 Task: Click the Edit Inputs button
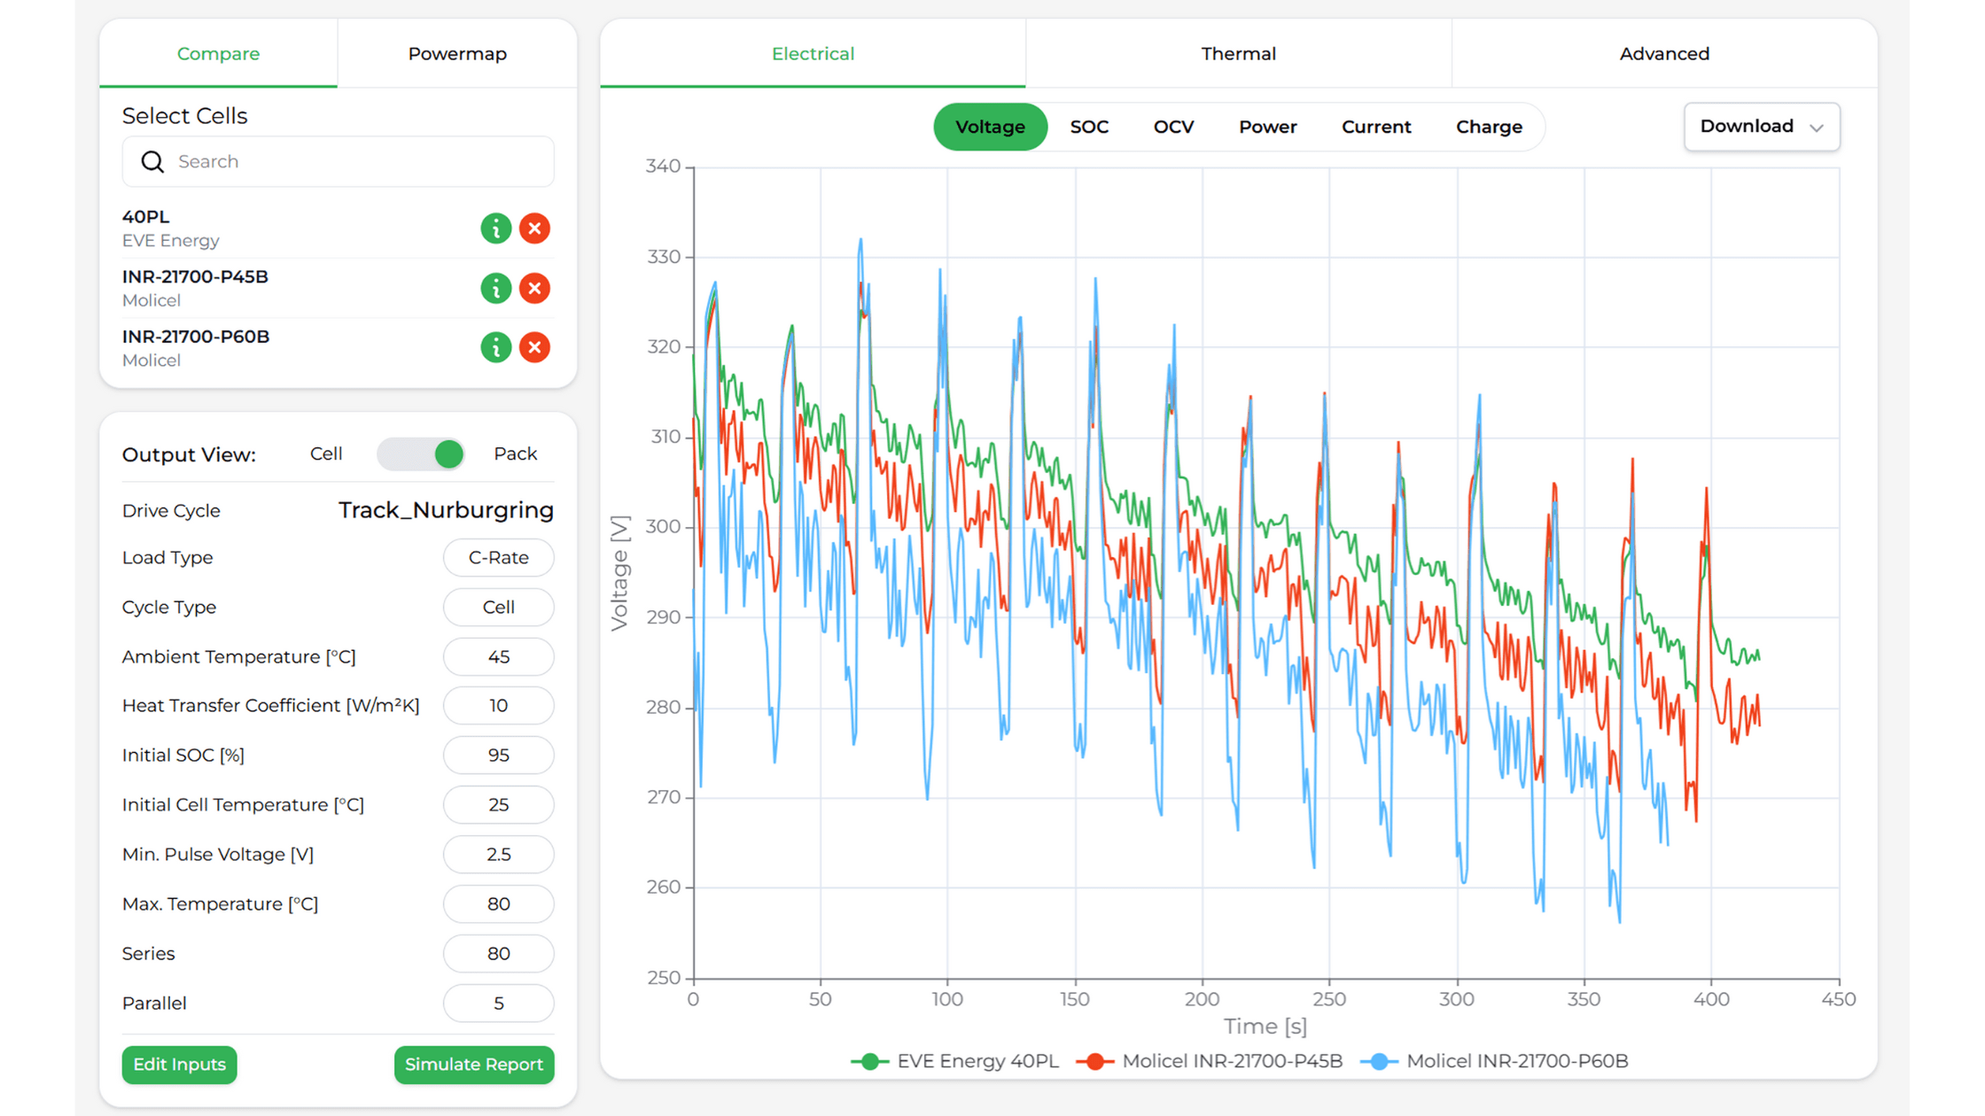click(x=180, y=1065)
